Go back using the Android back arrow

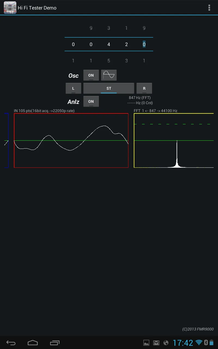[x=11, y=343]
